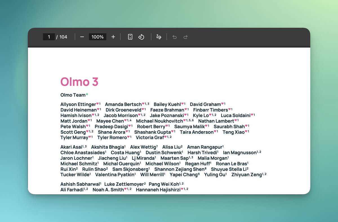Click the name Robert Berry
This screenshot has width=338, height=222.
(x=151, y=127)
